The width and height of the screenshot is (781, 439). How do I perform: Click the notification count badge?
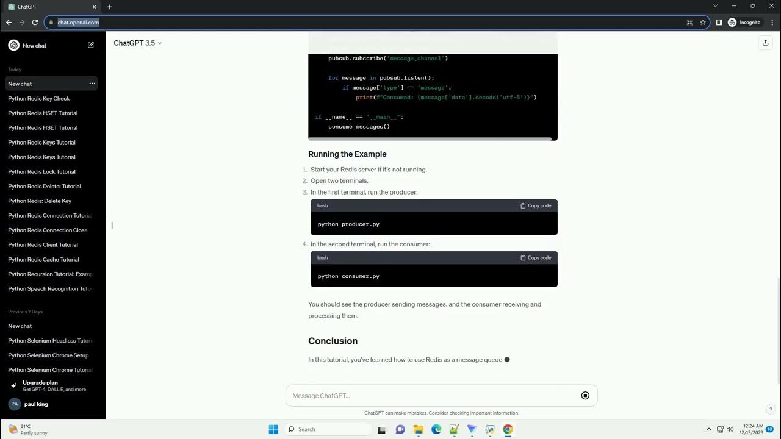tap(770, 429)
